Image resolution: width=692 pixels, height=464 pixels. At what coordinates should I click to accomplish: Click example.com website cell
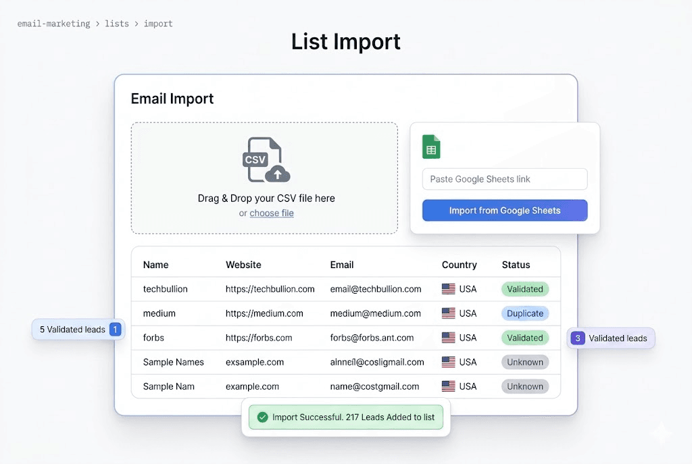253,386
